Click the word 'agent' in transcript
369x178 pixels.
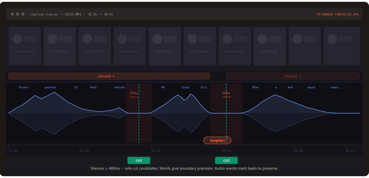coord(311,87)
